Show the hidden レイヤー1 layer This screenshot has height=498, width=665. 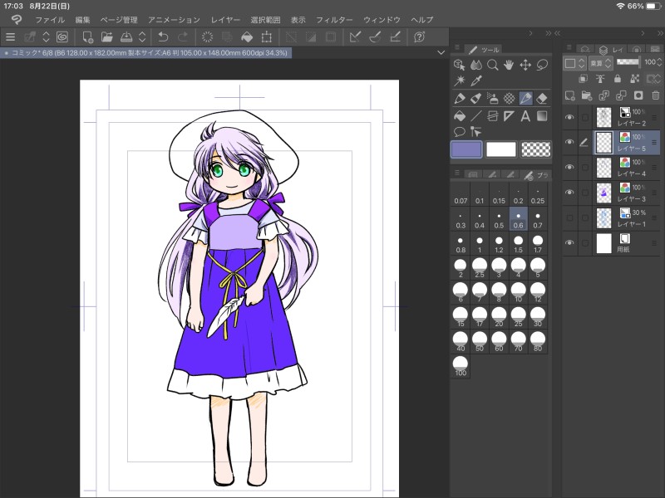[569, 217]
